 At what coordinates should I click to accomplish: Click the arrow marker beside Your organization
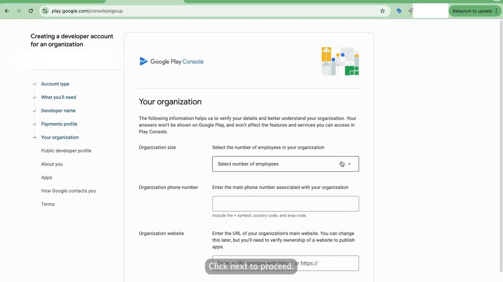coord(34,137)
